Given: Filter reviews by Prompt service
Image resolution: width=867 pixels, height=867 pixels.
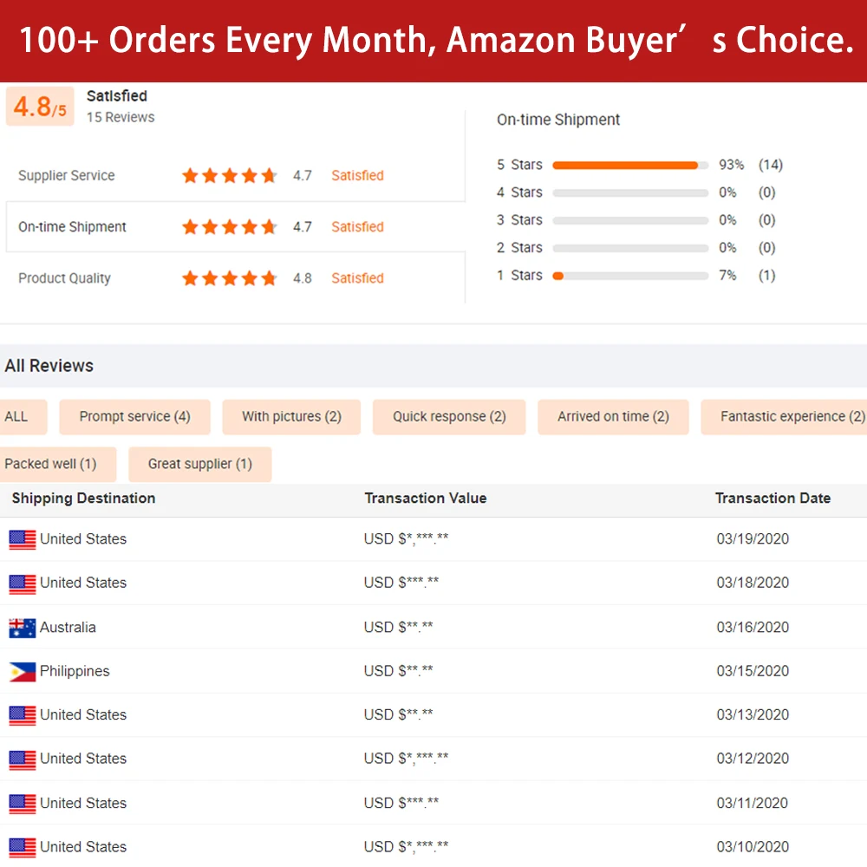Looking at the screenshot, I should tap(134, 417).
